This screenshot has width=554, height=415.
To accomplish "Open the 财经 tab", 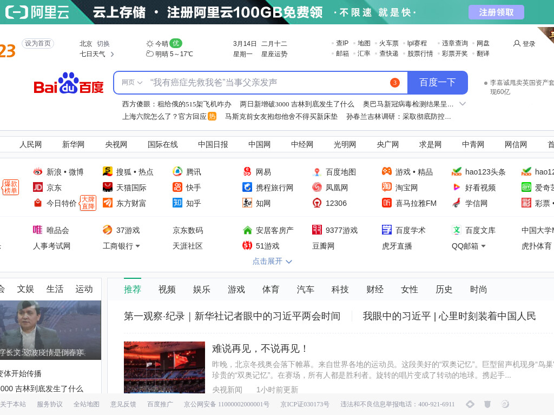I will click(x=375, y=290).
